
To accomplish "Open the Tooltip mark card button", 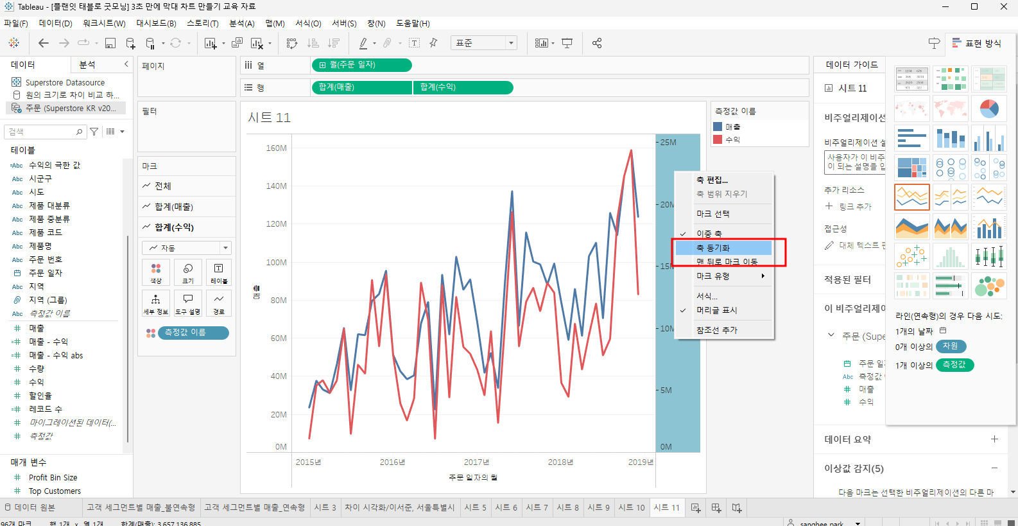I will point(188,303).
